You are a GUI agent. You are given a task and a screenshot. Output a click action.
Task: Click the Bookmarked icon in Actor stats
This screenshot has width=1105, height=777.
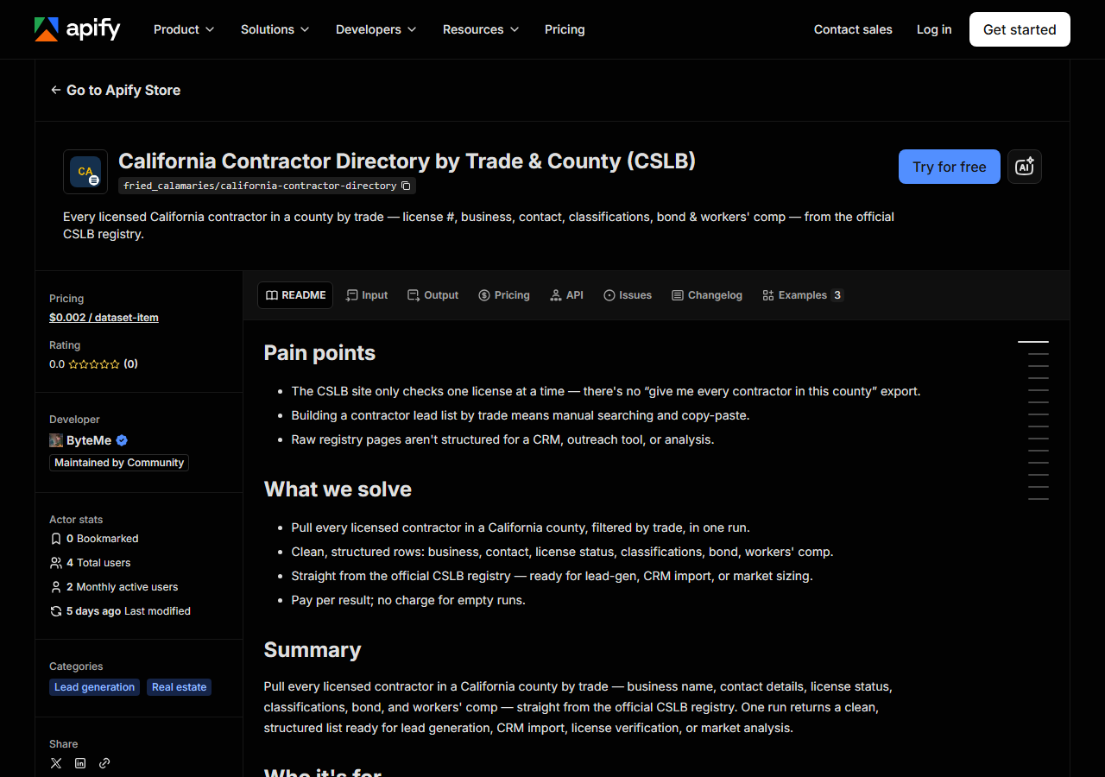click(x=56, y=539)
